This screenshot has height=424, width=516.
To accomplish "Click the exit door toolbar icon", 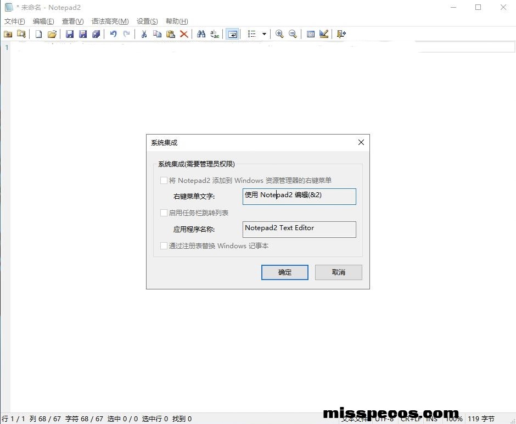I will [341, 34].
